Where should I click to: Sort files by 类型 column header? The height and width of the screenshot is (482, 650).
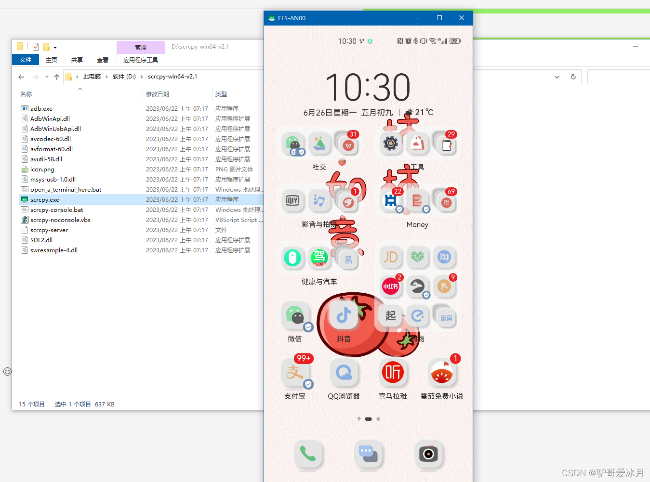tap(221, 94)
